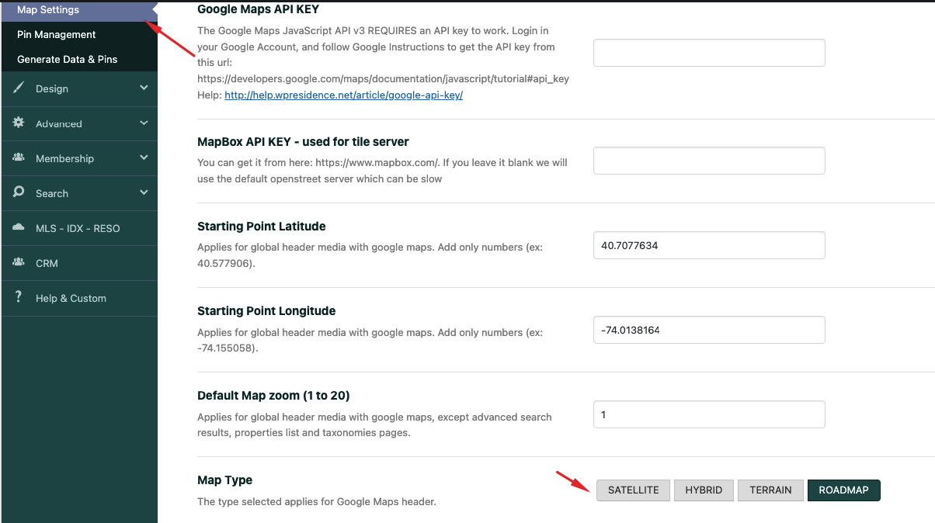Select TERRAIN map type
The width and height of the screenshot is (935, 523).
pyautogui.click(x=770, y=490)
